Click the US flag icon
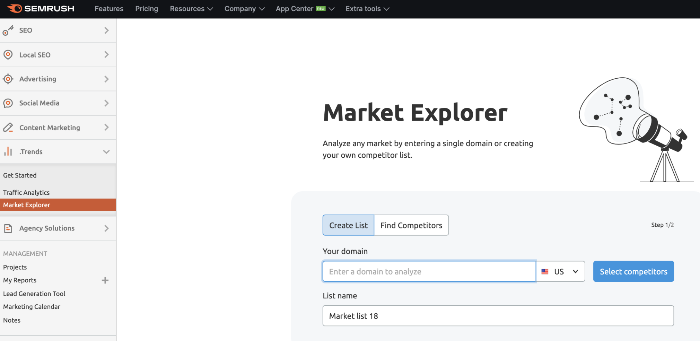This screenshot has height=341, width=700. 545,272
